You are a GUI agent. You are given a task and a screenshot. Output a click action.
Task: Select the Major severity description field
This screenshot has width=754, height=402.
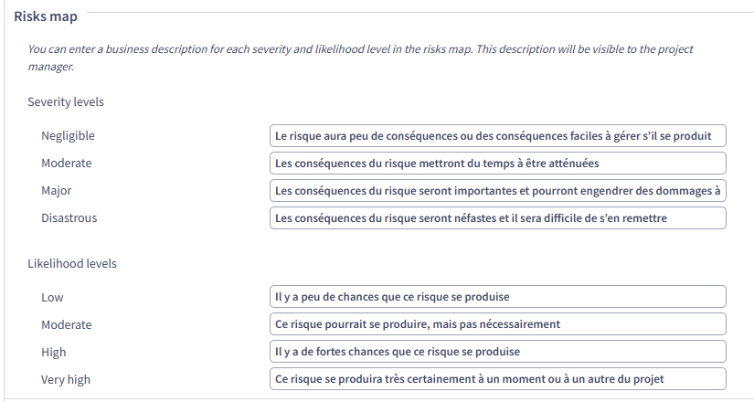pyautogui.click(x=497, y=191)
